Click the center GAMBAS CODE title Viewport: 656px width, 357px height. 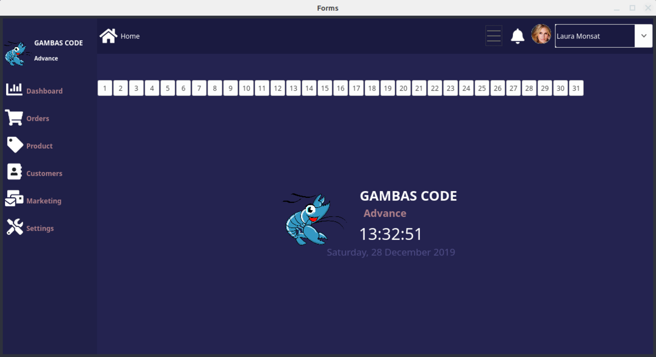tap(408, 196)
